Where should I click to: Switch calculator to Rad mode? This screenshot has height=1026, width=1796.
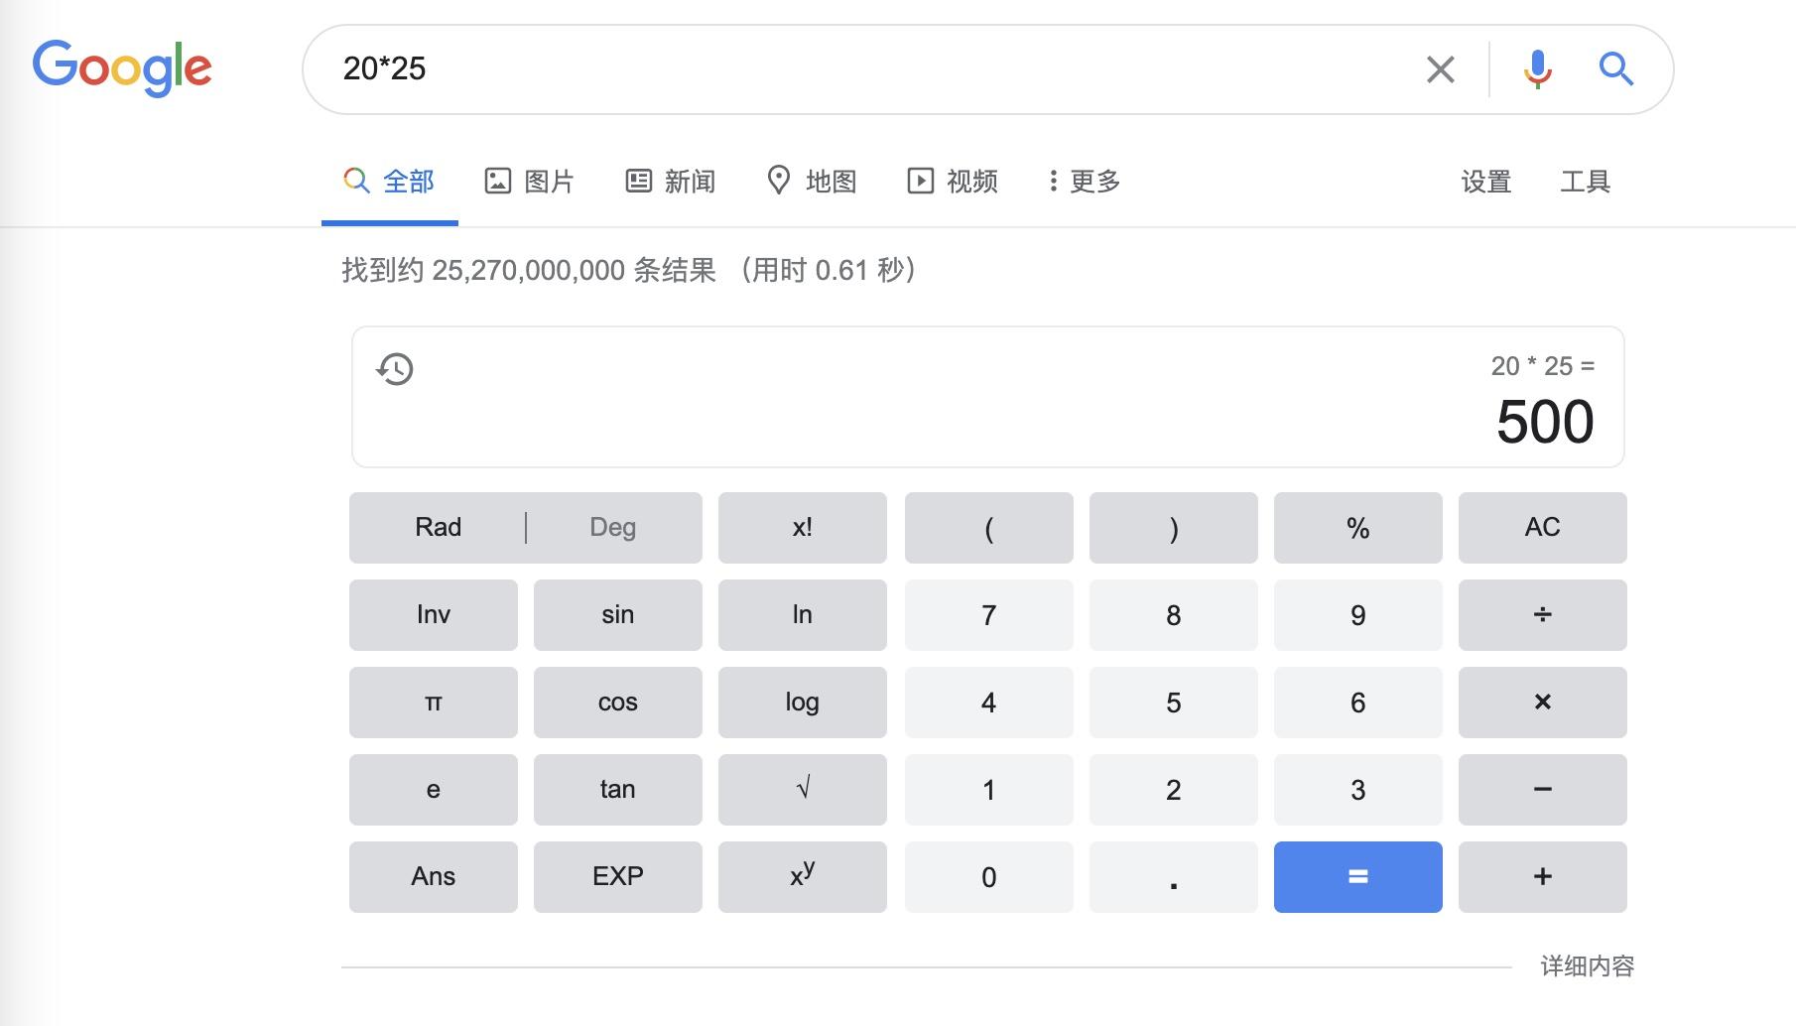point(438,527)
